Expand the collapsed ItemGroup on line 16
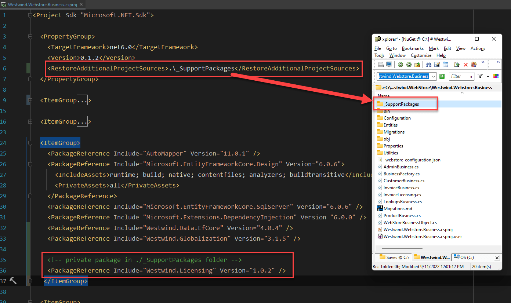The image size is (511, 303). (x=30, y=122)
